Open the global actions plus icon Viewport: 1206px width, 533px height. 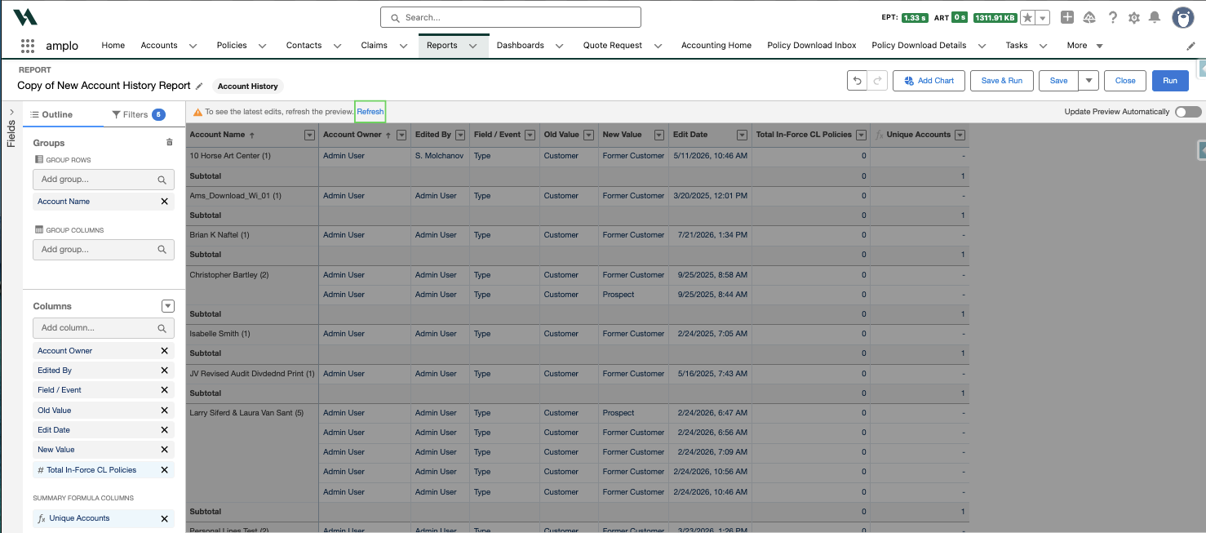1067,17
